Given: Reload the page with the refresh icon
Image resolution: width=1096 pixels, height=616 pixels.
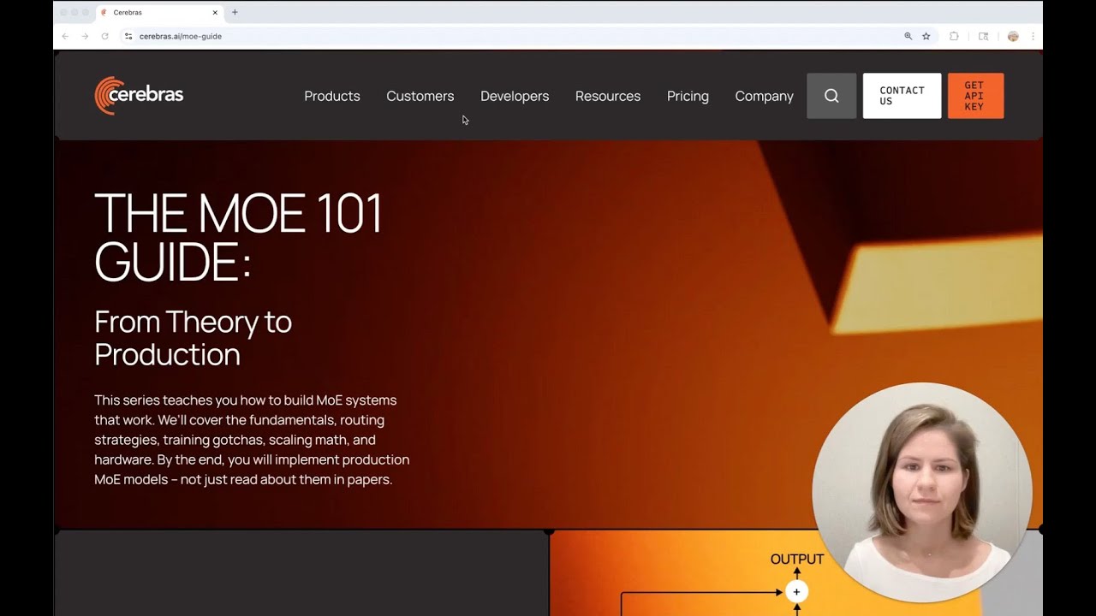Looking at the screenshot, I should [x=104, y=36].
